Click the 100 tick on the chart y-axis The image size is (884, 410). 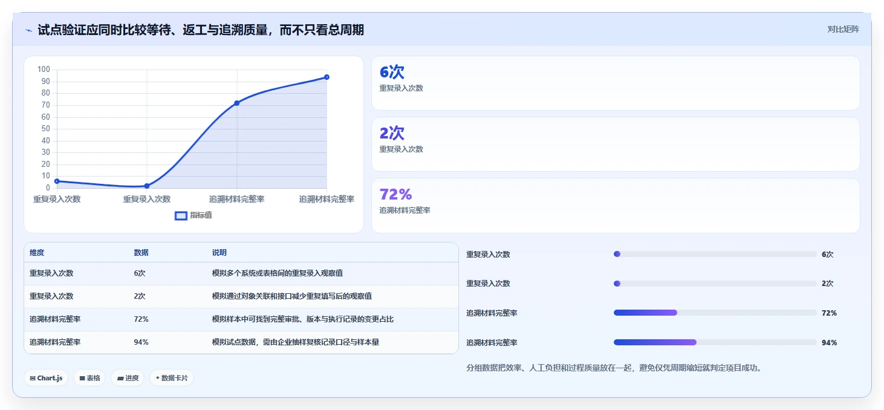pos(44,70)
